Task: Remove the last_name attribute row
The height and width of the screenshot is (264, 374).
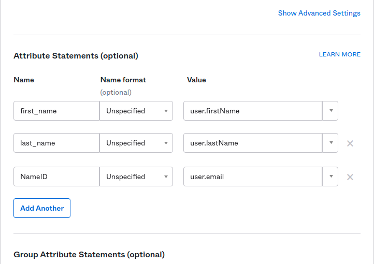Action: coord(350,143)
